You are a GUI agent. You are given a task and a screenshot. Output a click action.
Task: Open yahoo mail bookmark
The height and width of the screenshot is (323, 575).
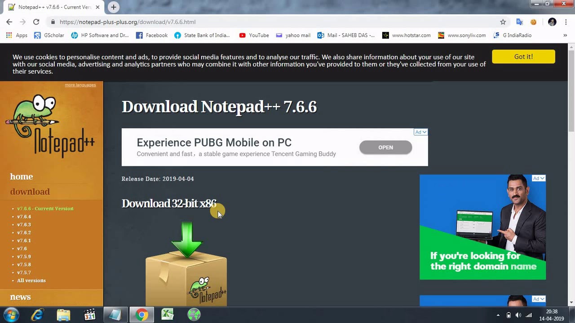click(293, 35)
